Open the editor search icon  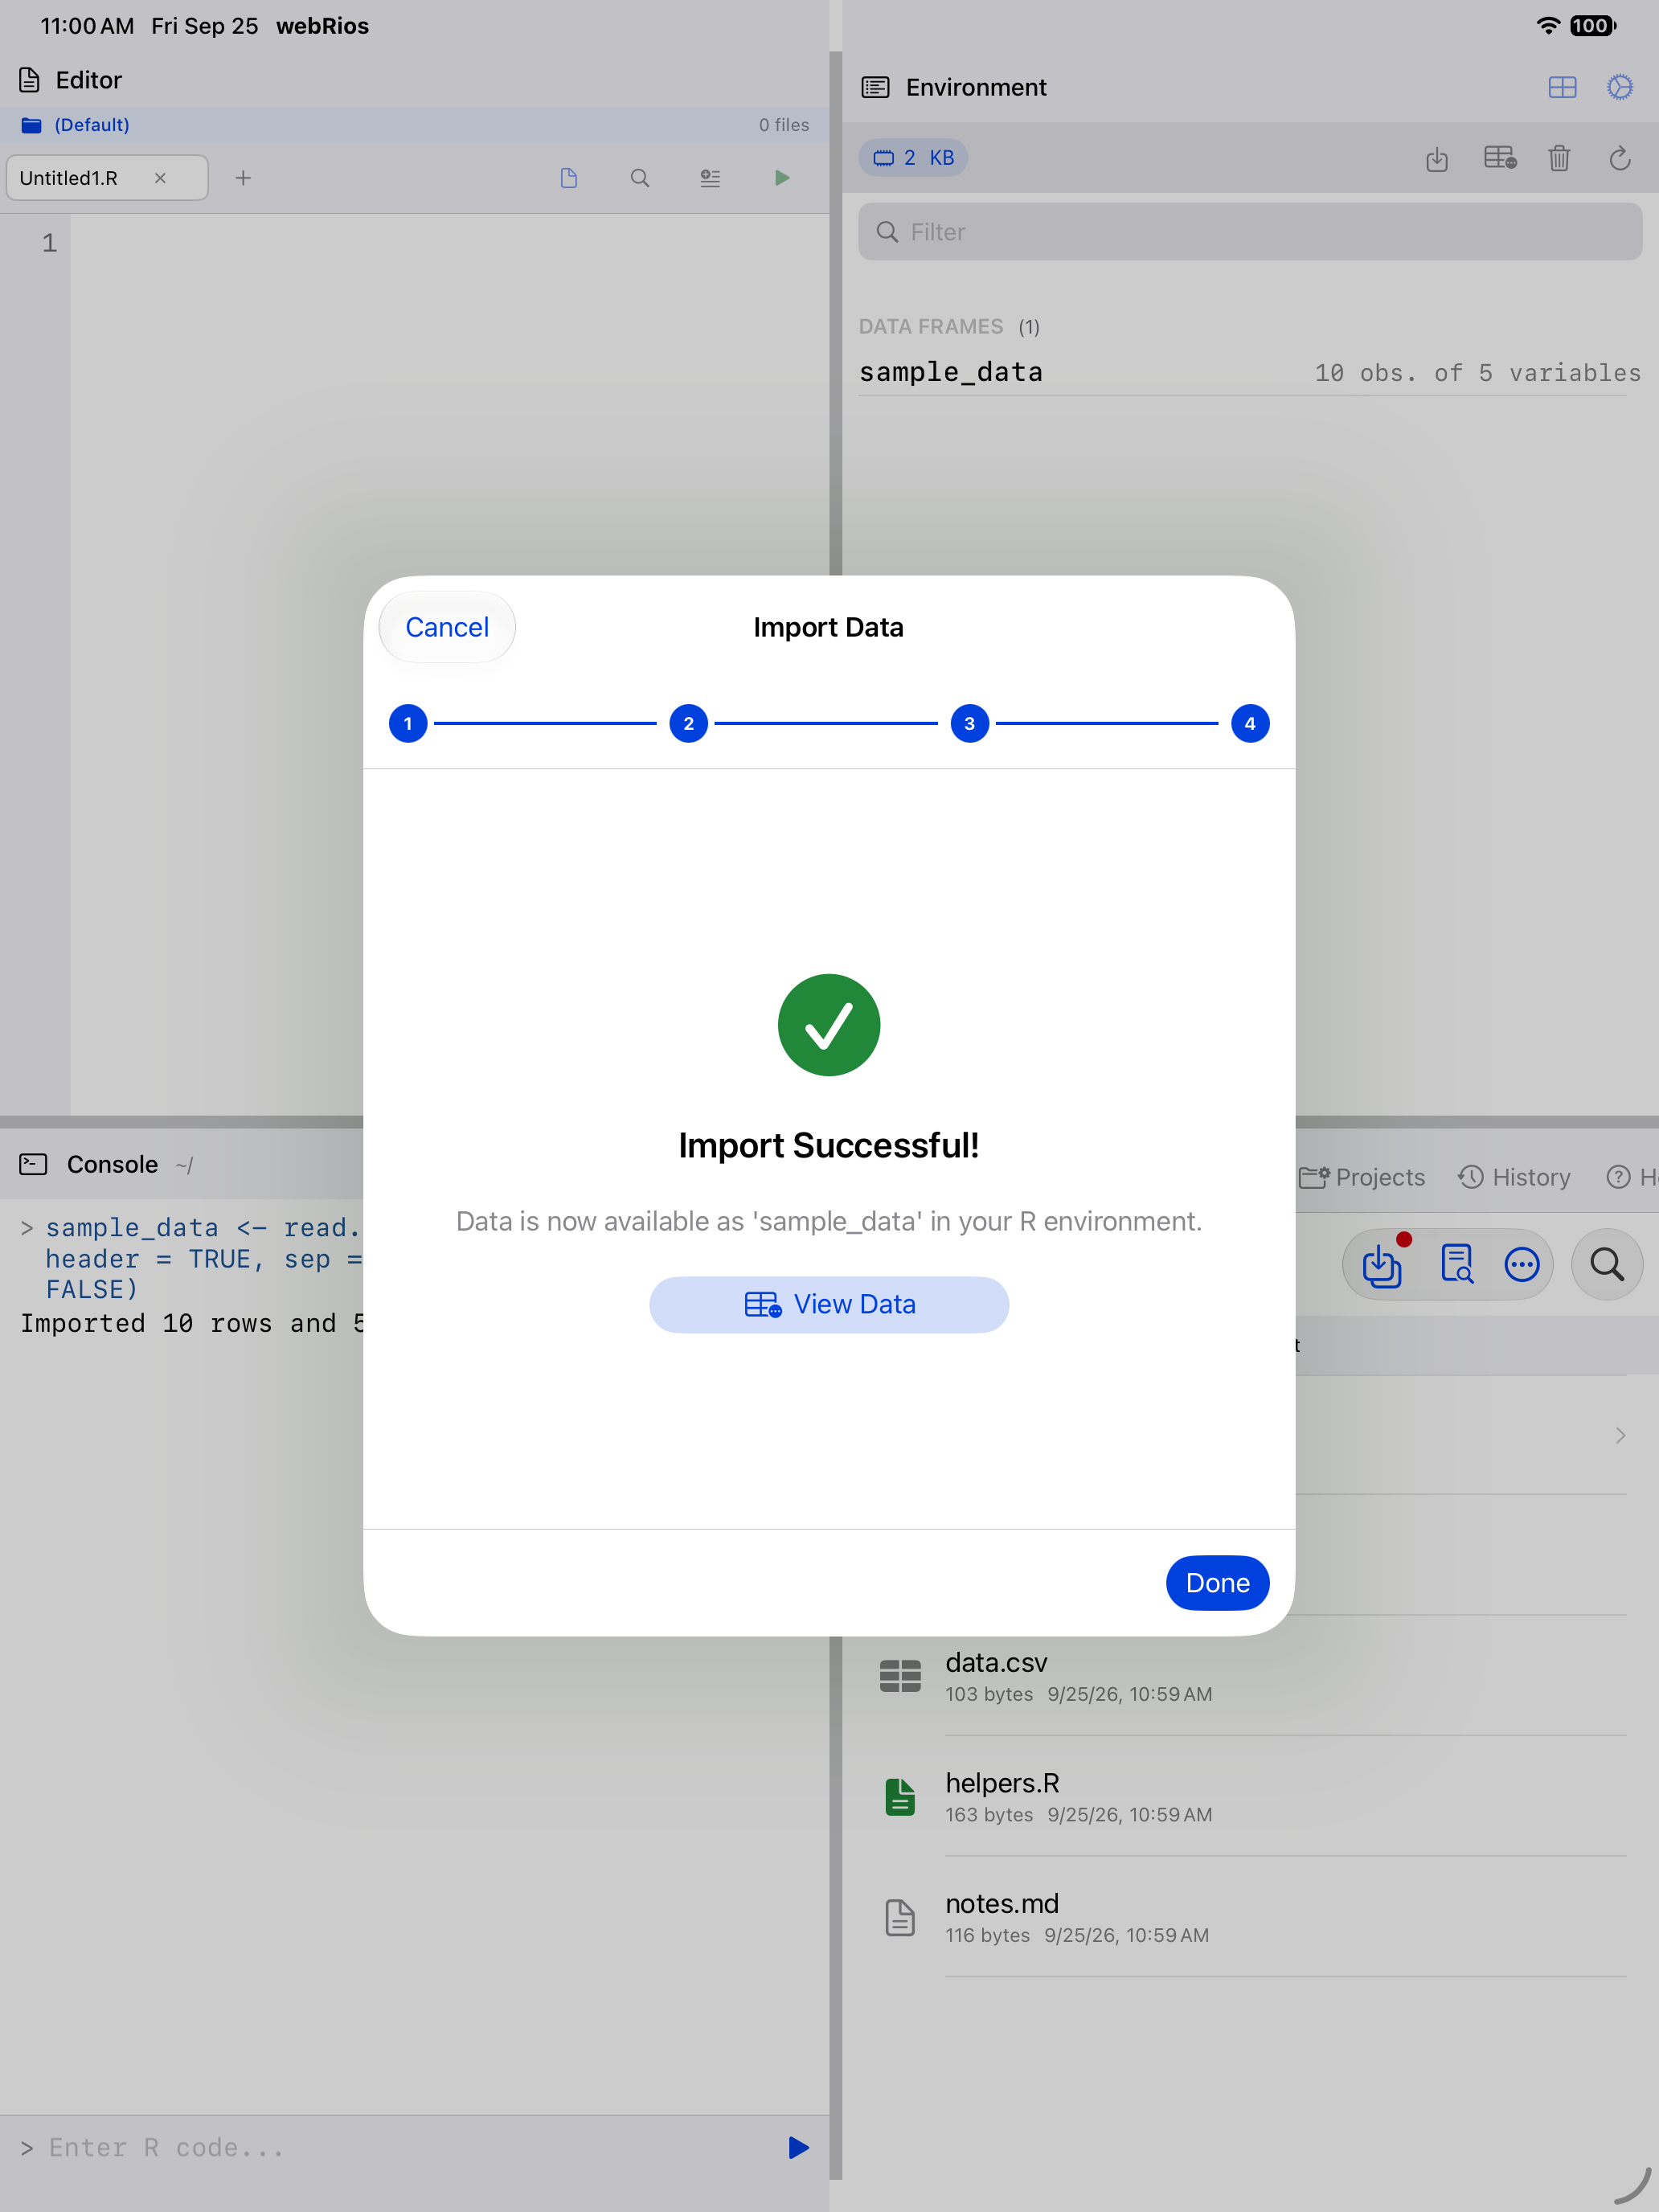[x=640, y=178]
